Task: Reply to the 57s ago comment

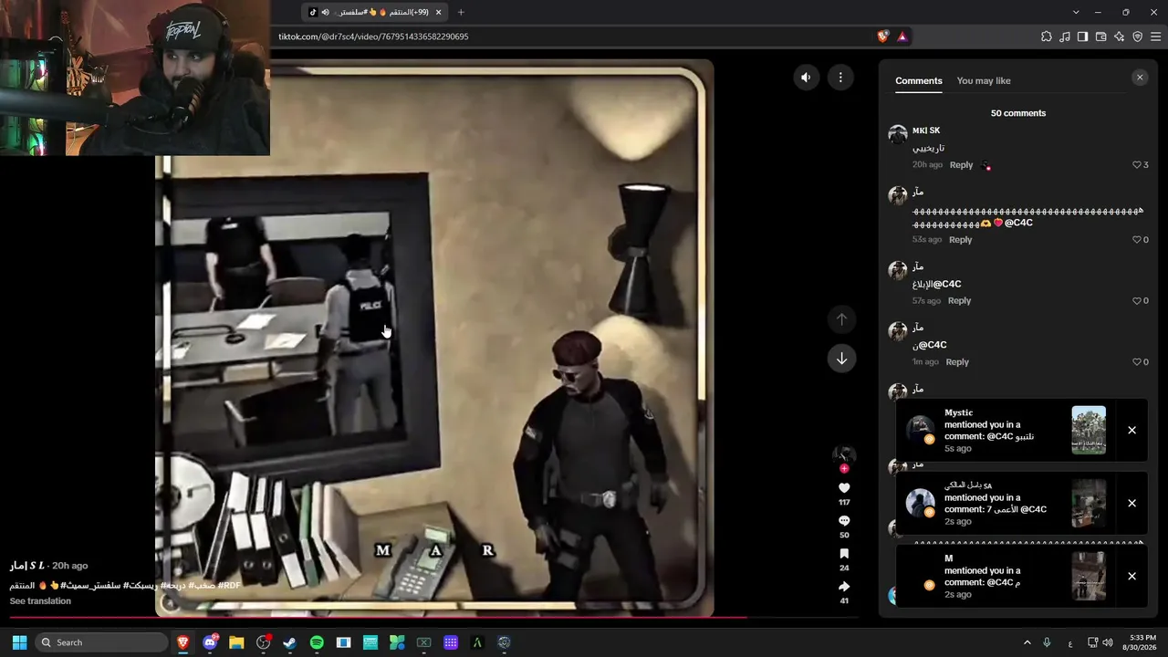Action: [x=959, y=301]
